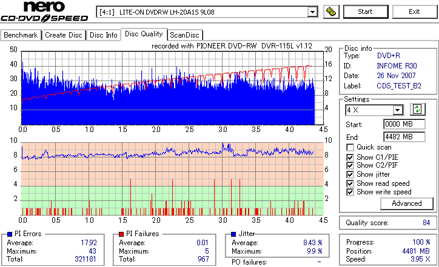
Task: Click the End position field 4482 MB
Action: coord(404,137)
